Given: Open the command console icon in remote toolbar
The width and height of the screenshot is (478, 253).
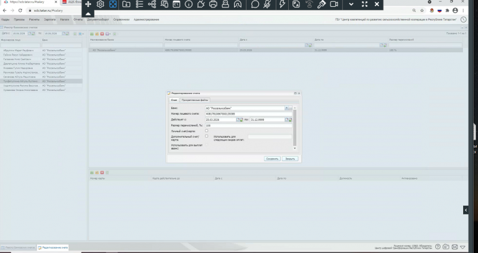Looking at the screenshot, I should [x=177, y=4].
